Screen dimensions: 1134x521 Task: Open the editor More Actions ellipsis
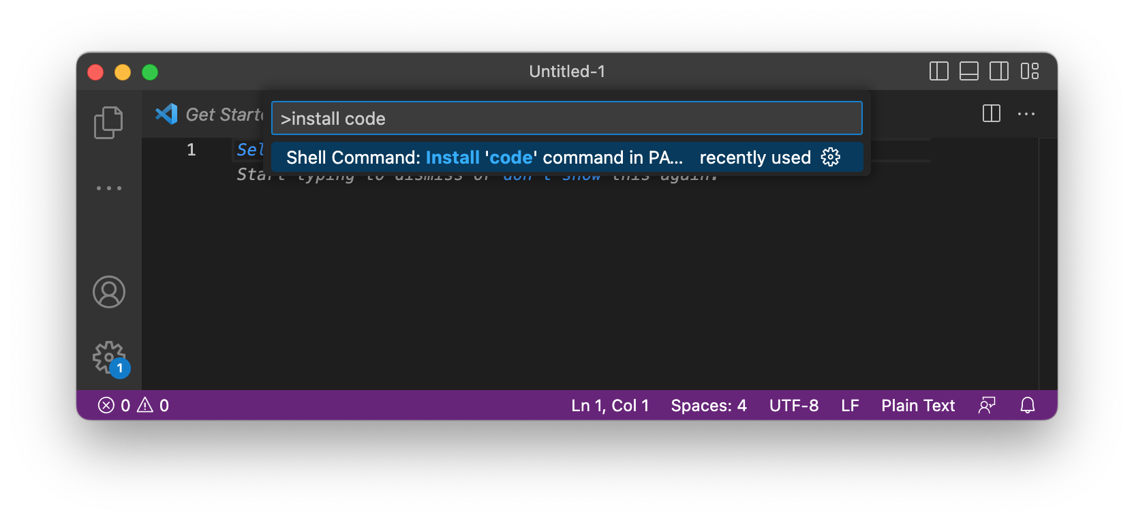click(1026, 114)
